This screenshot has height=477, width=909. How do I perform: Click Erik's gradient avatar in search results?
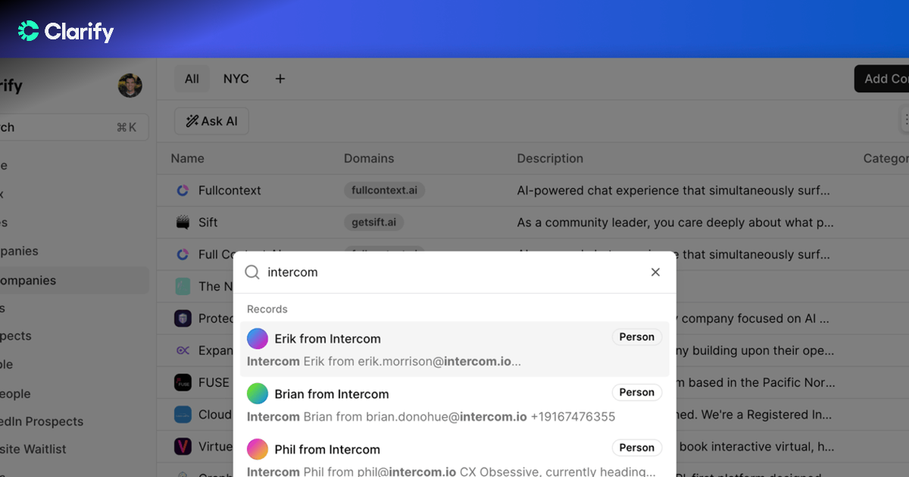pyautogui.click(x=258, y=338)
